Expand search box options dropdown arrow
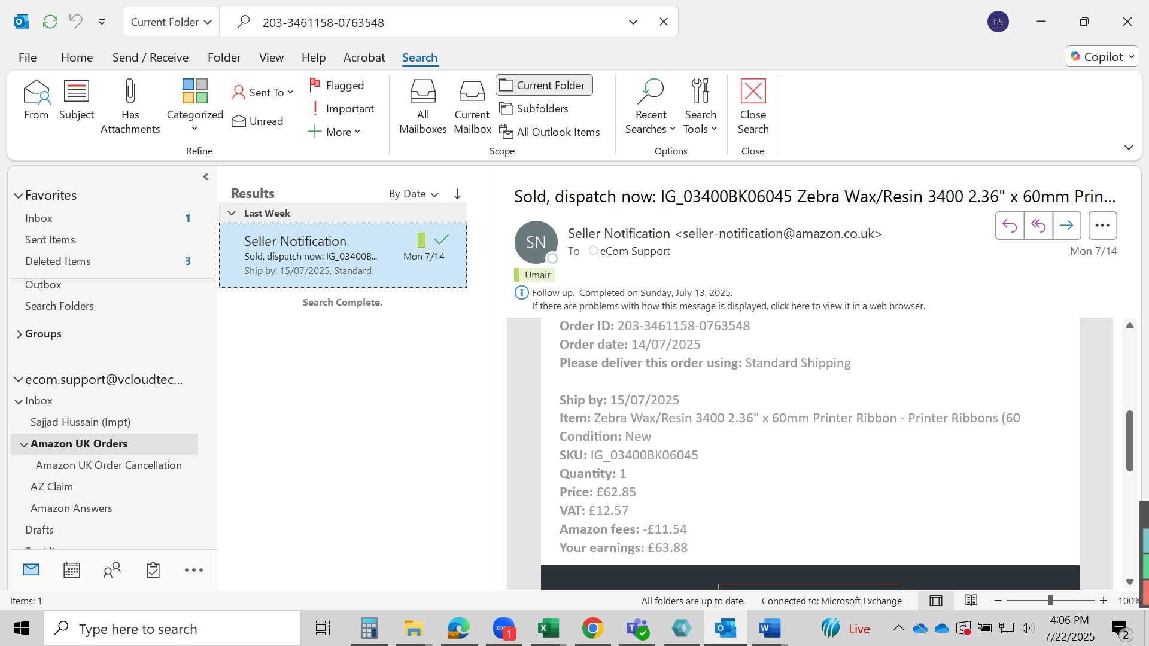Image resolution: width=1149 pixels, height=646 pixels. (633, 22)
